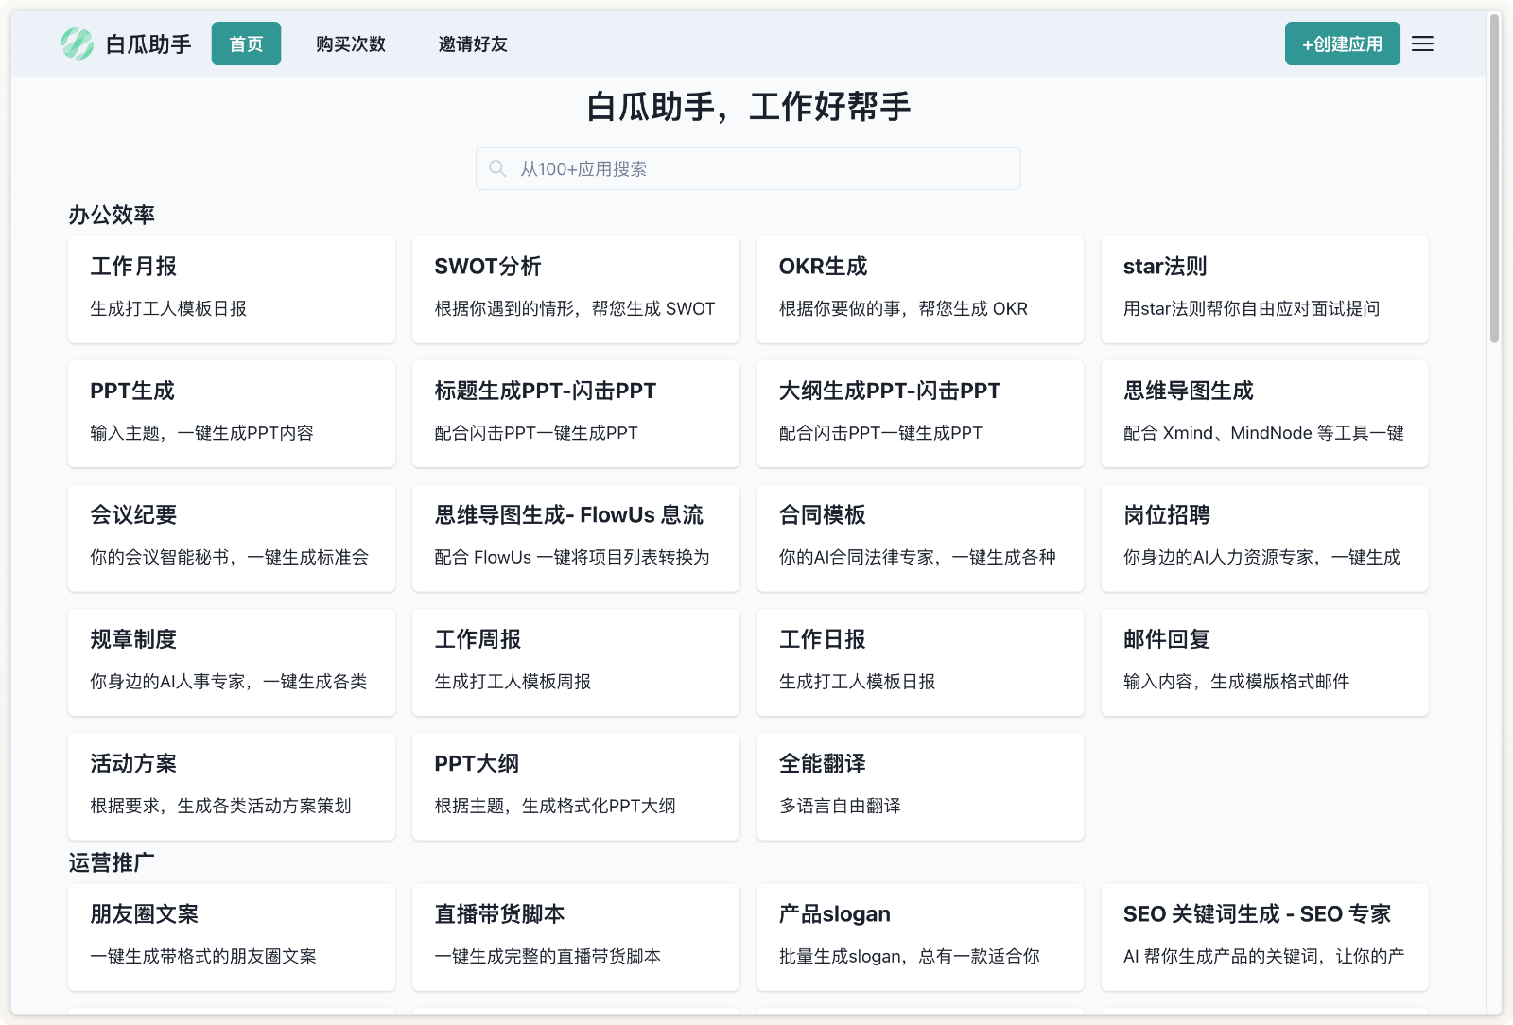Open the PPT生成 app card
Viewport: 1513px width, 1025px height.
tap(231, 413)
